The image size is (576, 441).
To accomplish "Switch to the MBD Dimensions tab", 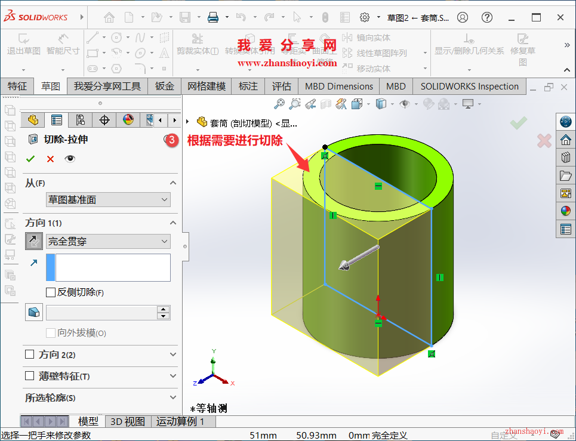I will 338,87.
